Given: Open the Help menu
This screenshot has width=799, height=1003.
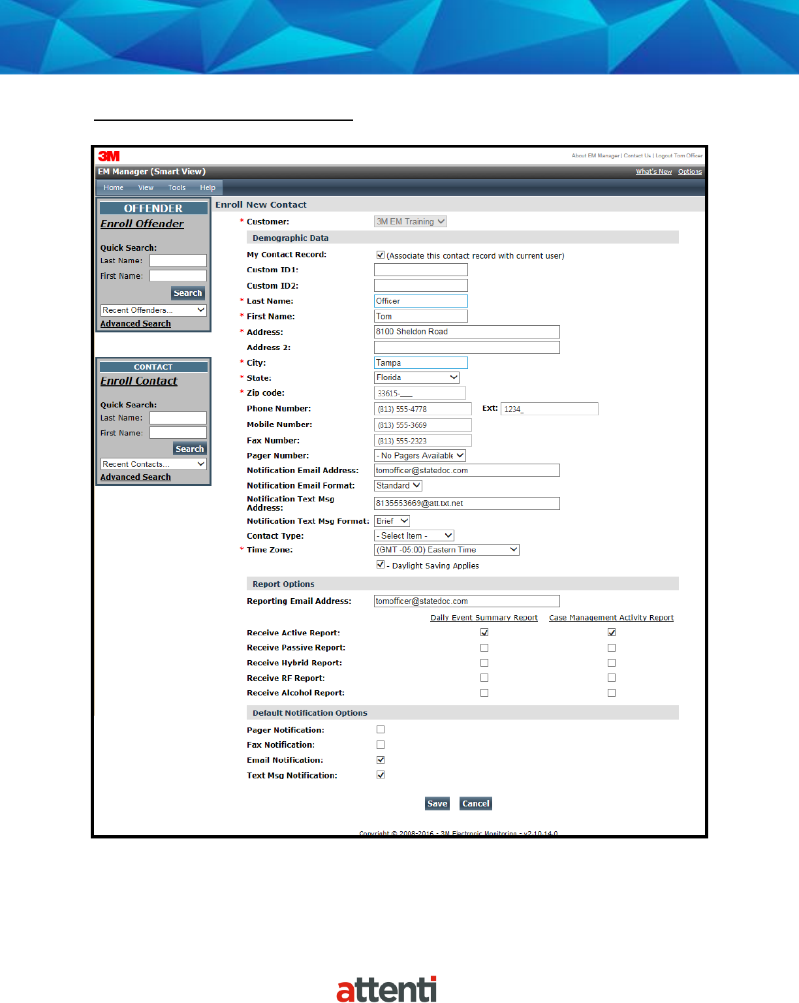Looking at the screenshot, I should point(208,187).
